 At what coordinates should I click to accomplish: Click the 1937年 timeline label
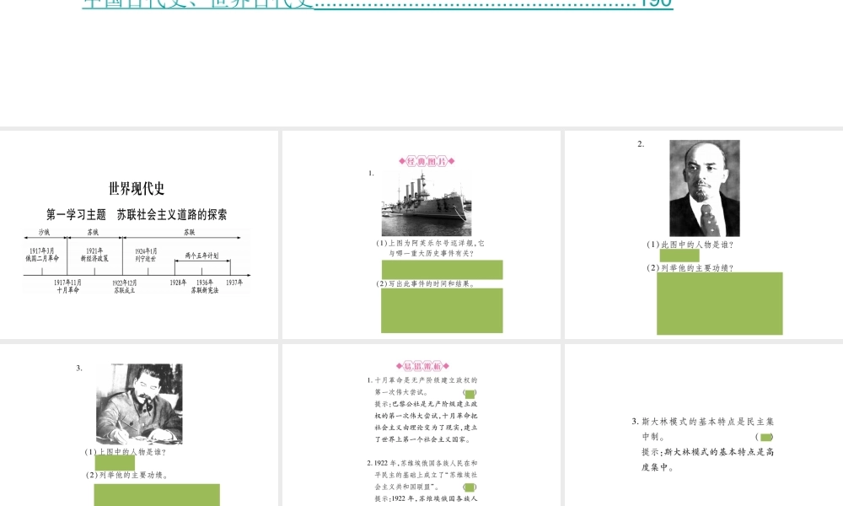click(234, 283)
